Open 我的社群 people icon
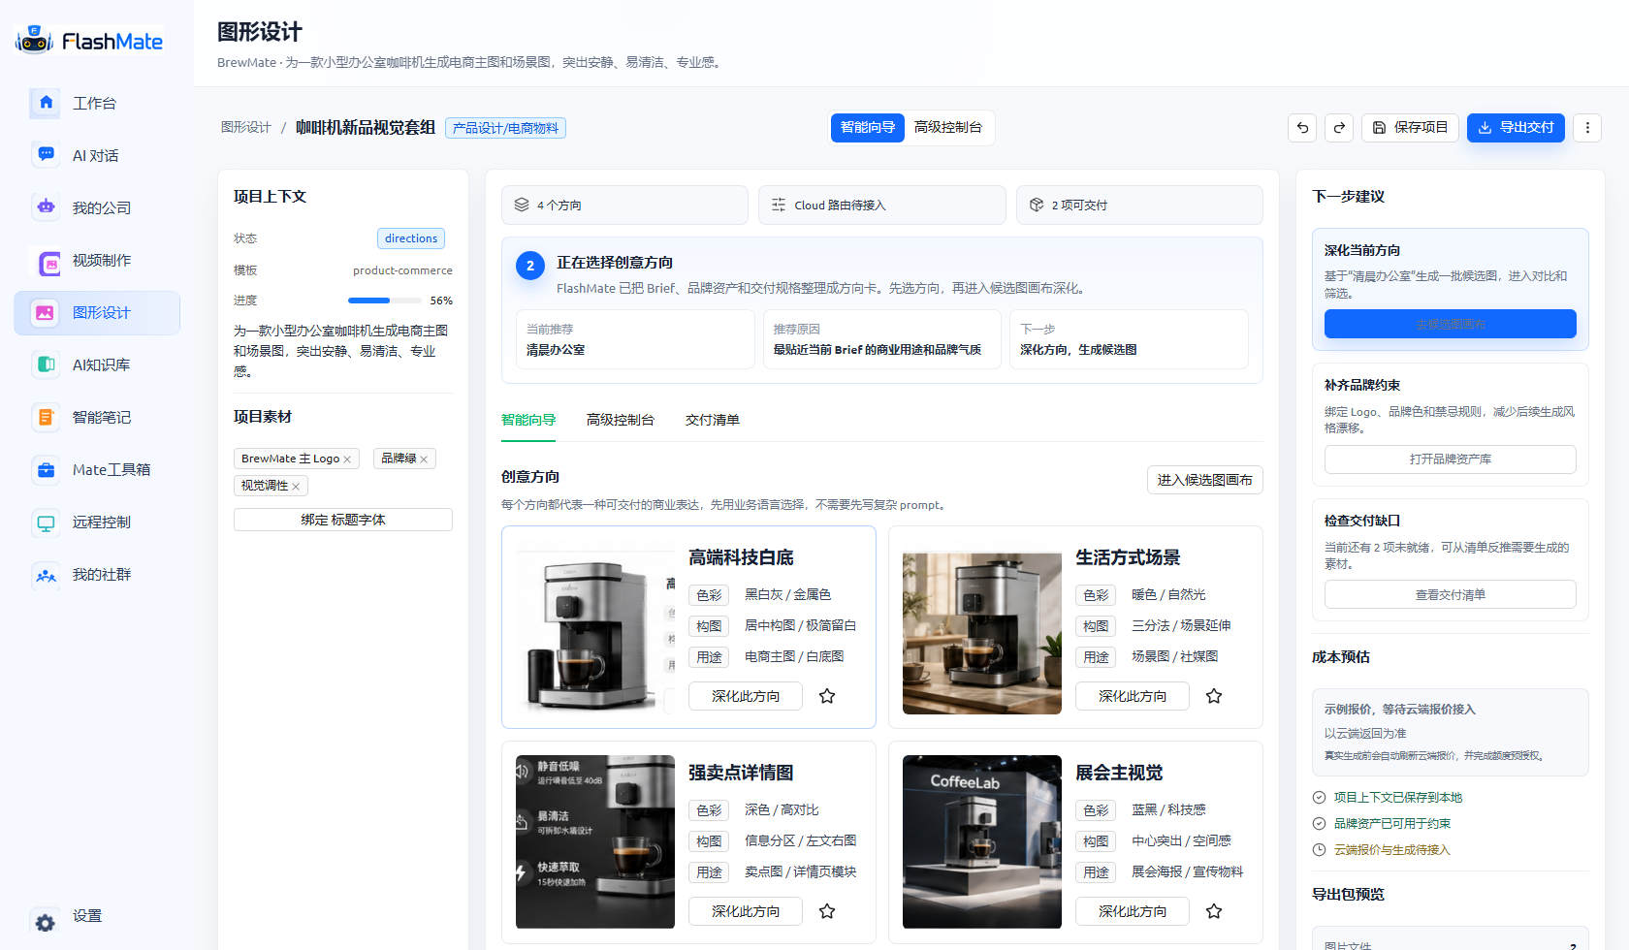1629x950 pixels. (x=46, y=574)
